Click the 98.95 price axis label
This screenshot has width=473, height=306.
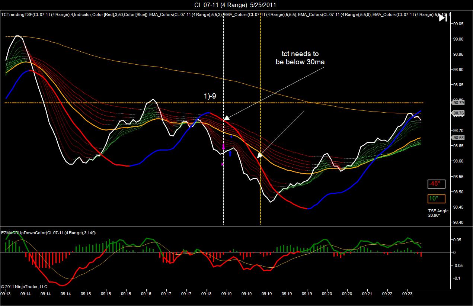tap(458, 54)
